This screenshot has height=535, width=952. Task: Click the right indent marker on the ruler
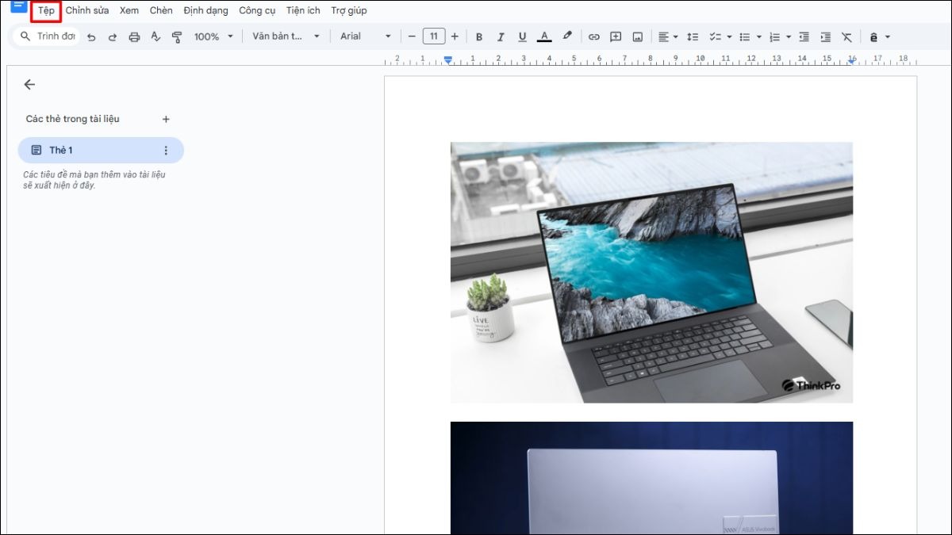coord(851,60)
